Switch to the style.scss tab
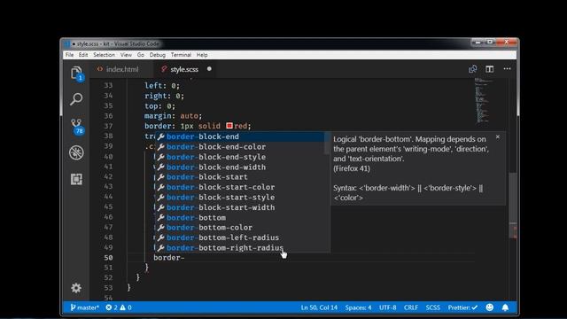Screen dimensions: 567x319 coord(184,69)
